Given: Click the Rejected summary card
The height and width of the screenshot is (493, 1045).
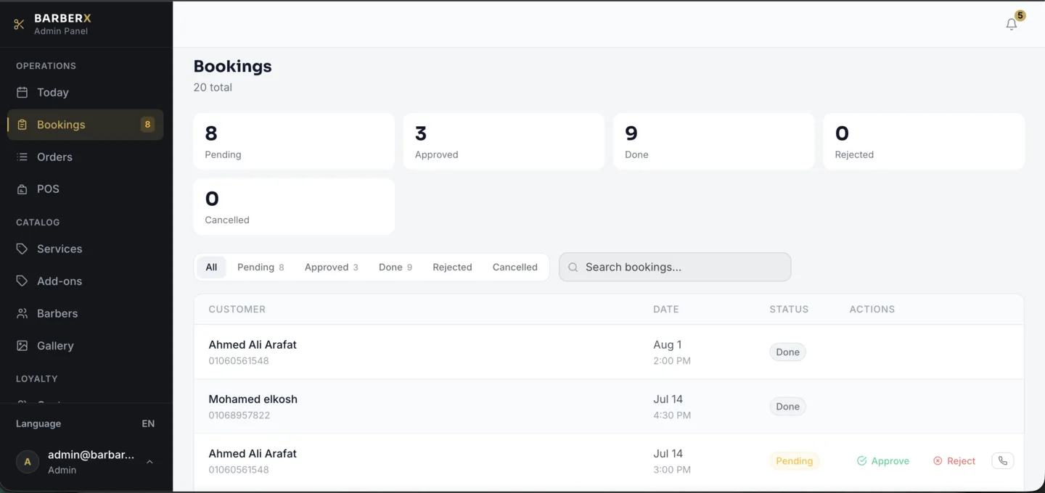Looking at the screenshot, I should (924, 141).
